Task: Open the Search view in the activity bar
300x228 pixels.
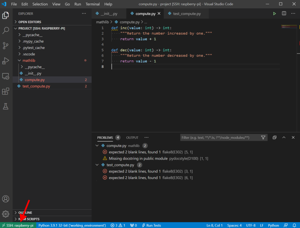Action: (x=6, y=31)
